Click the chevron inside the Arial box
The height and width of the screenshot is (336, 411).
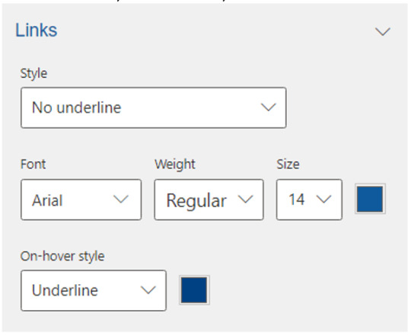(120, 199)
